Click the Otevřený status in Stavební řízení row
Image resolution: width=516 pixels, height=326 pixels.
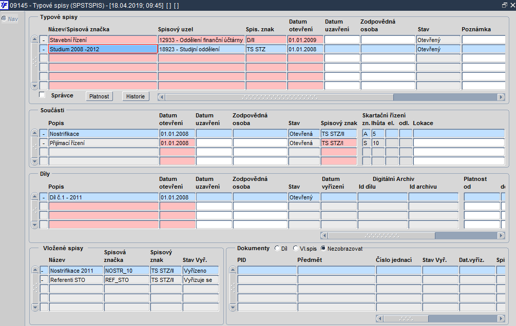(x=438, y=40)
